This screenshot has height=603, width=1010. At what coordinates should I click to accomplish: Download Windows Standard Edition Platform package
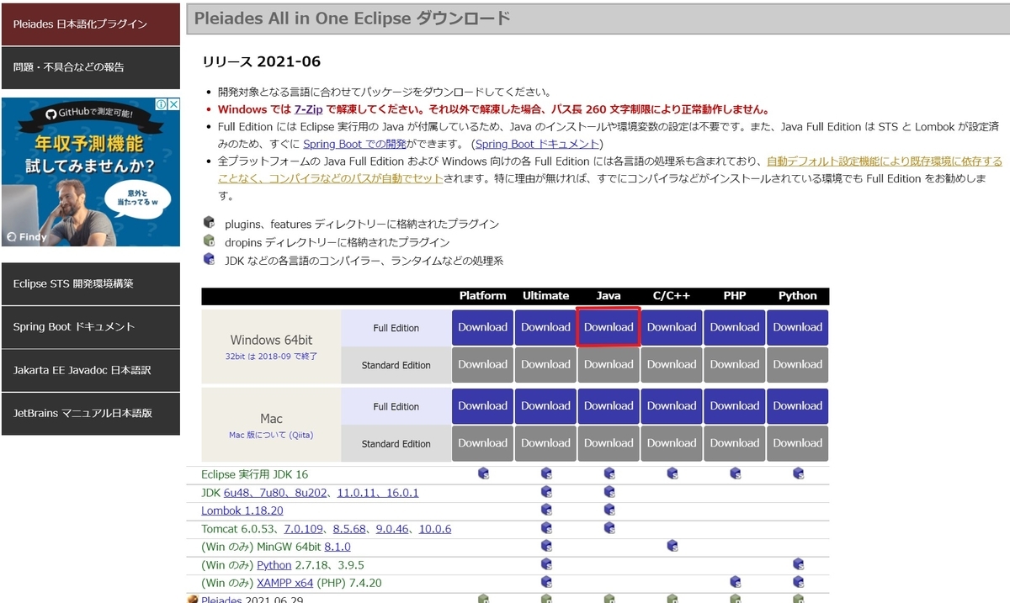click(x=483, y=364)
